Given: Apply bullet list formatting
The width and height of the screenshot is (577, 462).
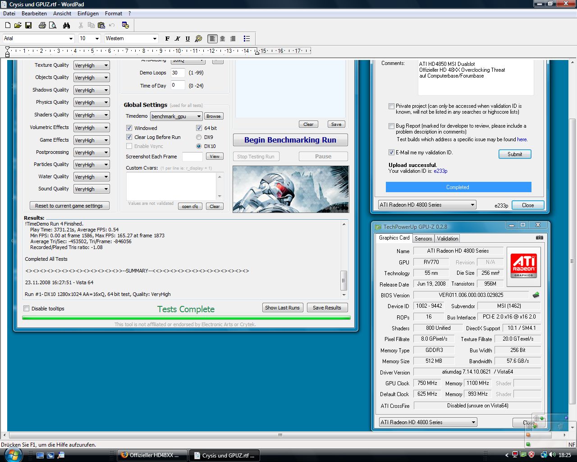Looking at the screenshot, I should coord(247,39).
